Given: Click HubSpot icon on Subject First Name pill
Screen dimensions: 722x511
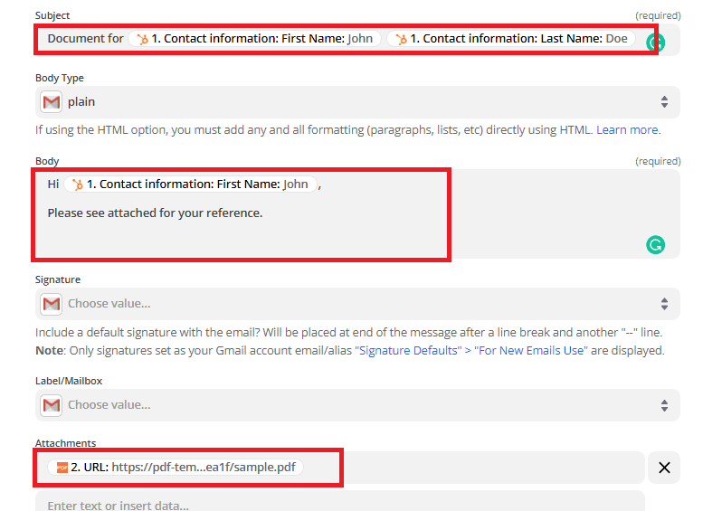Looking at the screenshot, I should point(142,40).
